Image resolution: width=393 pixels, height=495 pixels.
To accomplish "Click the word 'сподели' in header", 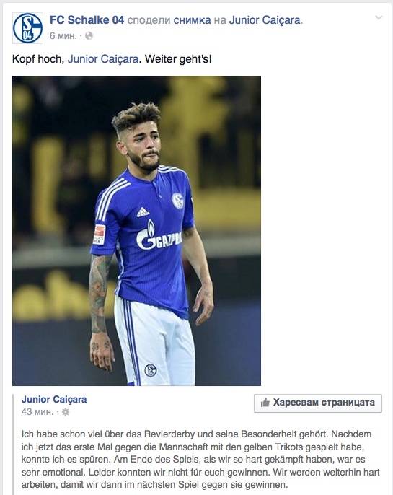I will tap(149, 20).
